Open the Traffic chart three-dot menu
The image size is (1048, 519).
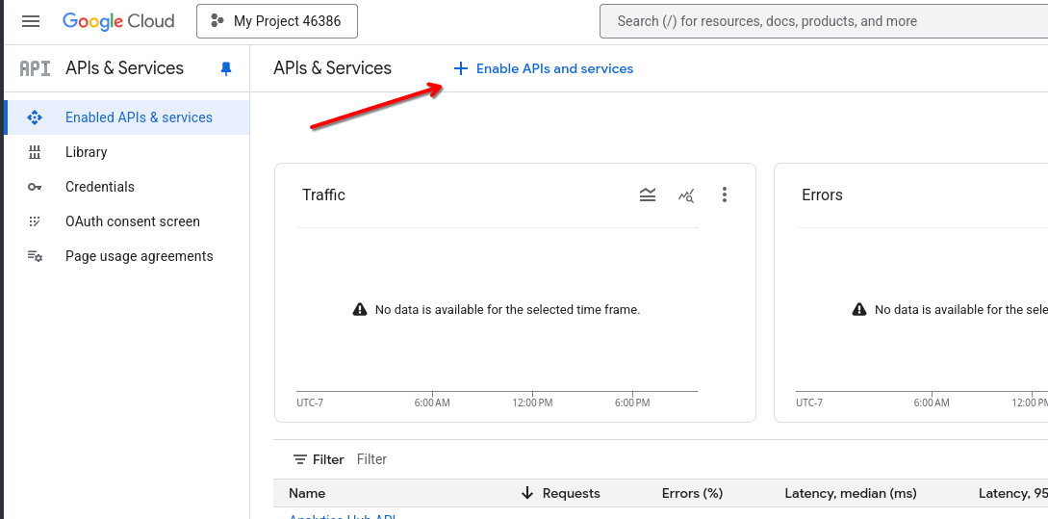725,195
